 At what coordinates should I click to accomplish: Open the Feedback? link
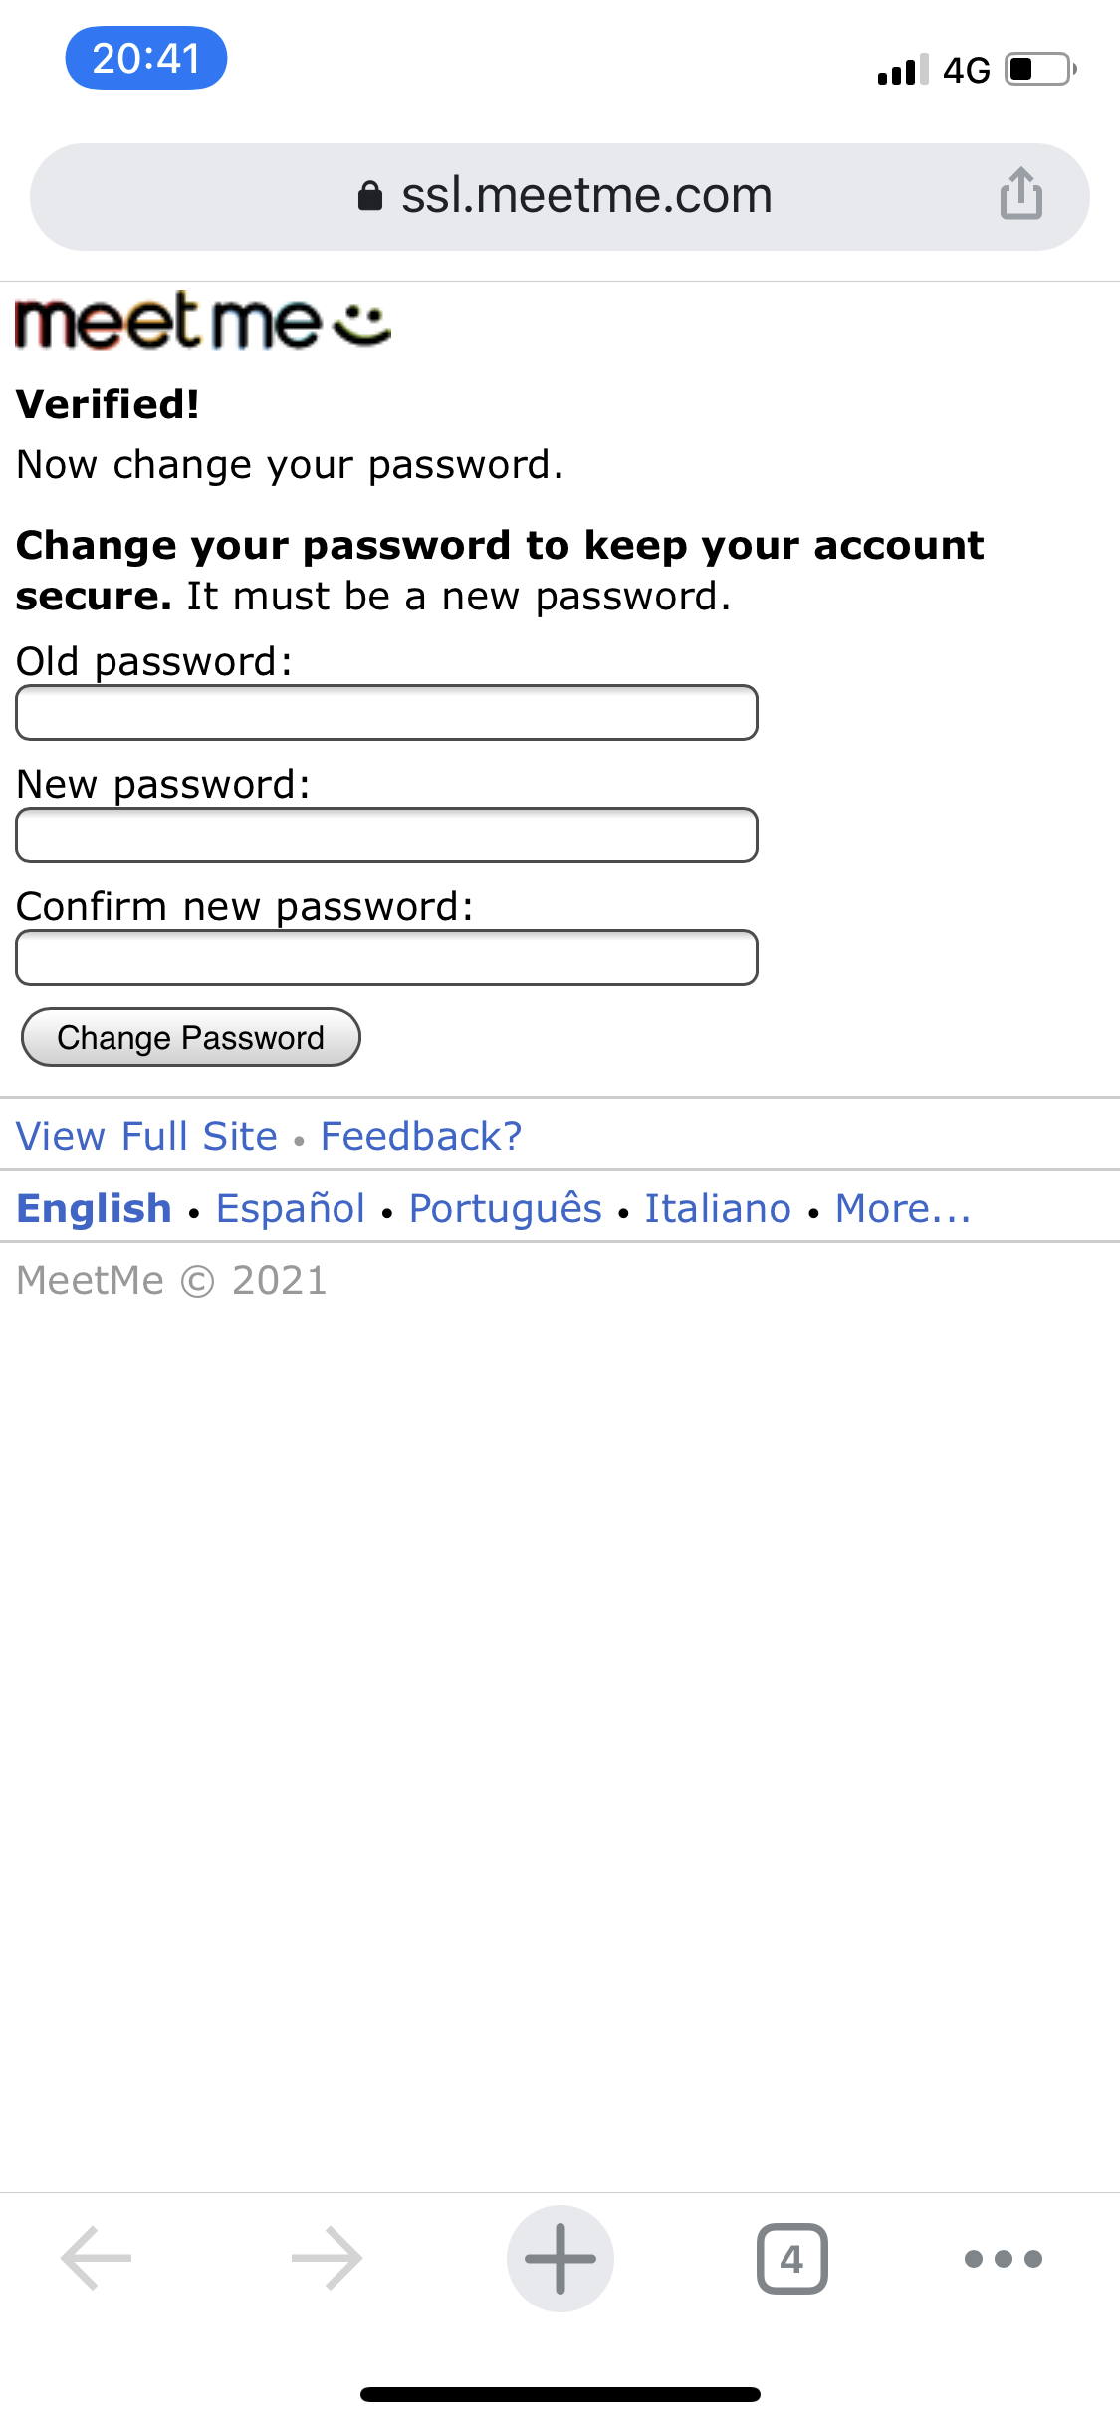click(x=421, y=1136)
